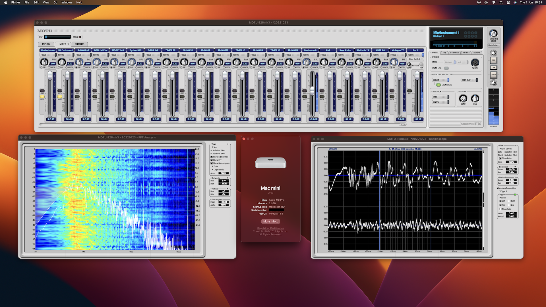This screenshot has height=307, width=546.
Task: Switch to the OUTPUTS tab
Action: (x=80, y=44)
